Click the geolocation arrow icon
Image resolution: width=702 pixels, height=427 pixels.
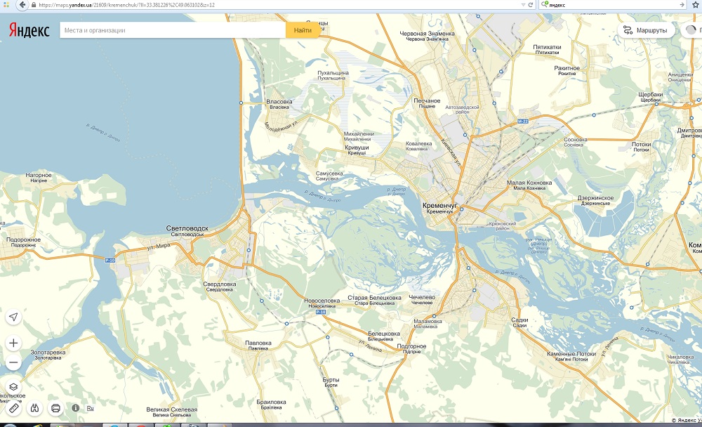pyautogui.click(x=13, y=317)
